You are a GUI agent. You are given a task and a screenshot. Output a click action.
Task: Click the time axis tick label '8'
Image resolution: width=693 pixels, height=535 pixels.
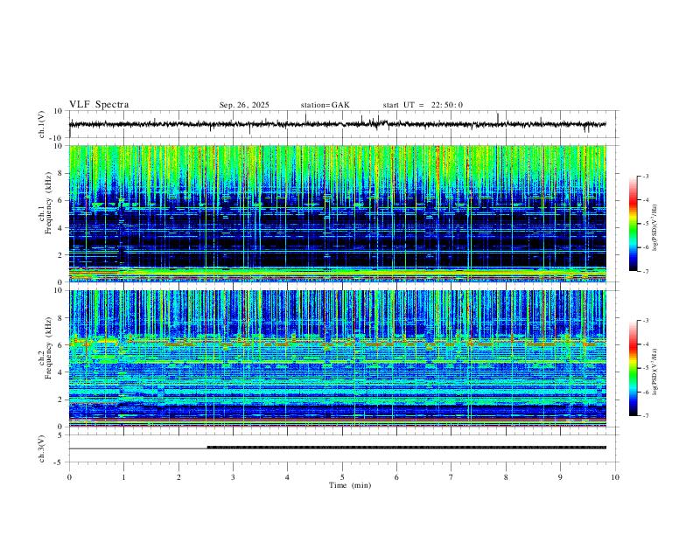coord(506,477)
